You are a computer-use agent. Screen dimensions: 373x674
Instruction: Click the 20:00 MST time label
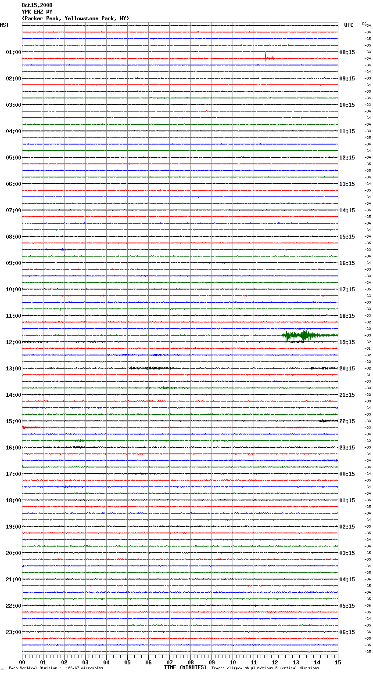[x=14, y=553]
